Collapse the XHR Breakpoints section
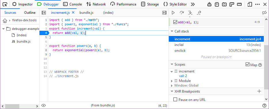This screenshot has width=269, height=109. tap(172, 91)
